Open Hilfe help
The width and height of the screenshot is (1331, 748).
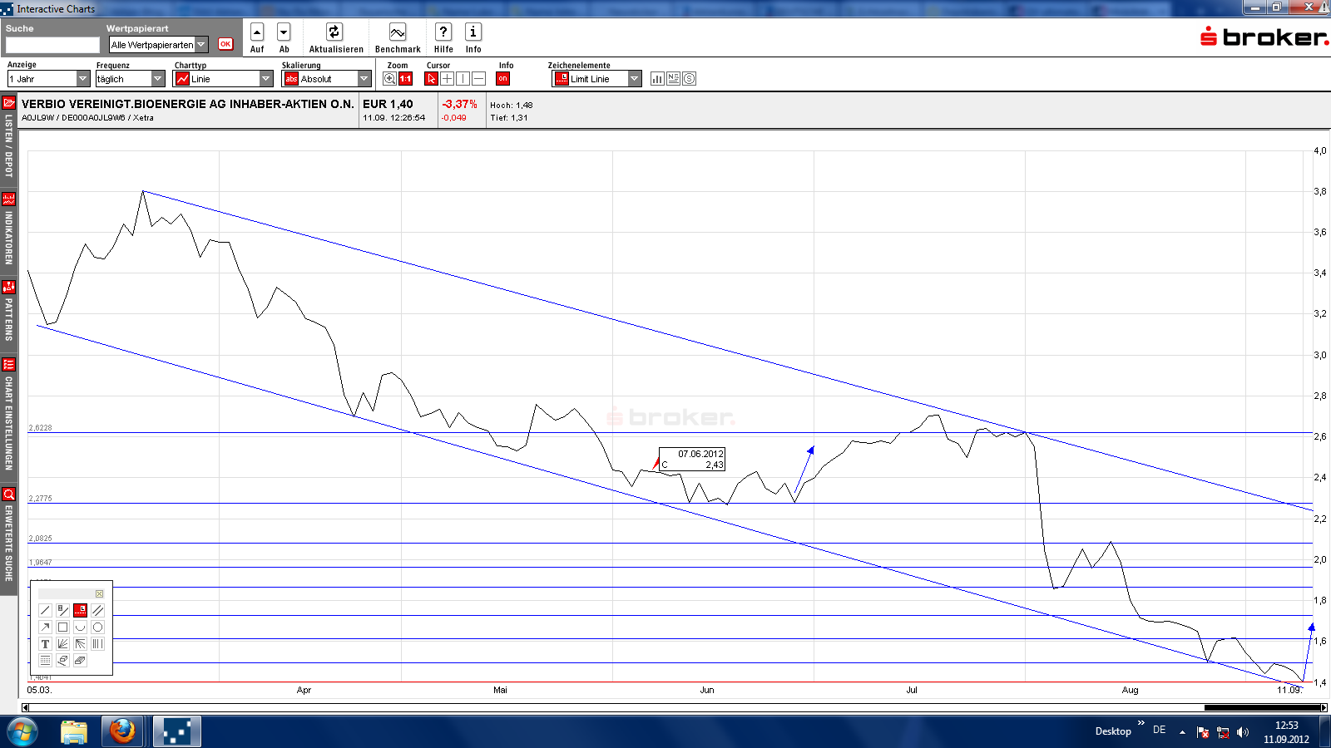point(443,32)
